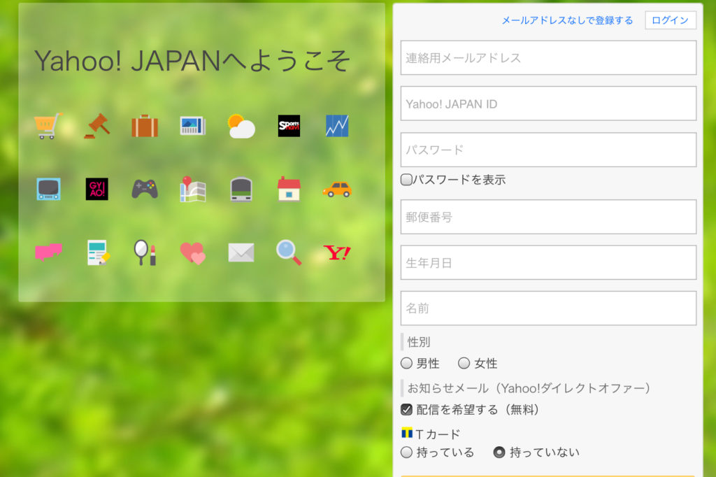The image size is (716, 477).
Task: Click the TV guide television icon
Action: [48, 189]
